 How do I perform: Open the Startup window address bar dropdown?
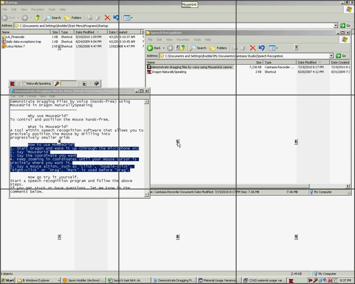[x=336, y=26]
